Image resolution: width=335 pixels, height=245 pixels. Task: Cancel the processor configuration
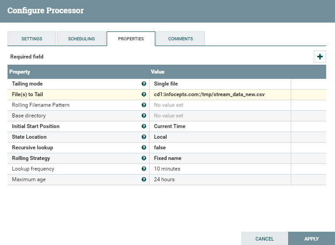tap(265, 239)
